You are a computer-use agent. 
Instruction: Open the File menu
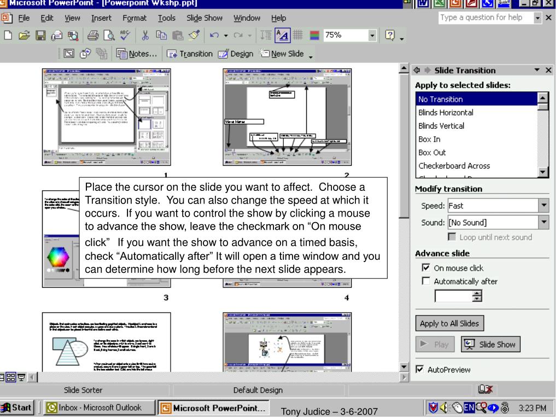(x=24, y=18)
